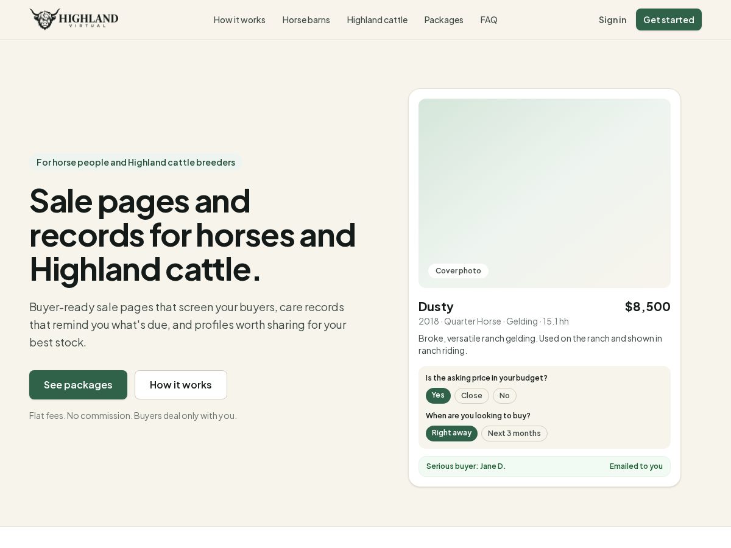Click the $8,500 price
The width and height of the screenshot is (731, 548).
pyautogui.click(x=648, y=306)
